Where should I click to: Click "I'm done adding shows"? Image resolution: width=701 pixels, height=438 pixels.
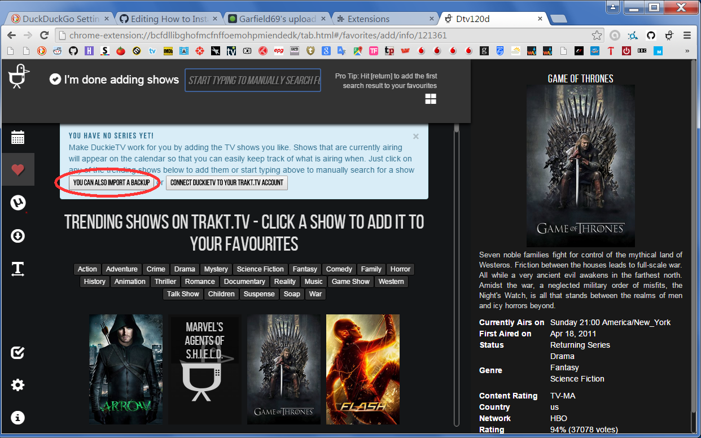pos(114,80)
